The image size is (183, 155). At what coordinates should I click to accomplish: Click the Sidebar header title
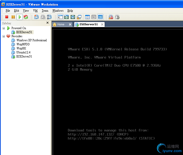7,23
